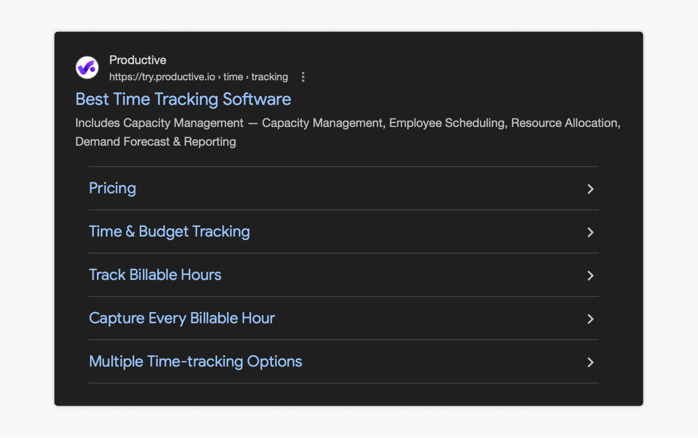Click 'Includes Capacity Management' snippet text
The height and width of the screenshot is (438, 698).
159,123
